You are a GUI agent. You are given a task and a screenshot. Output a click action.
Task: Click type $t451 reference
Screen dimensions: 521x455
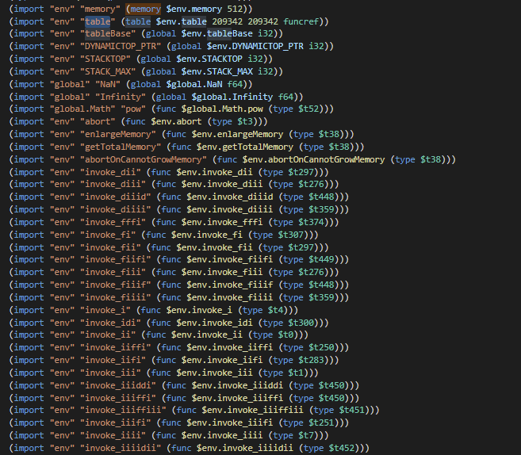(x=352, y=411)
